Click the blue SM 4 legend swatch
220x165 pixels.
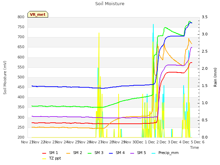point(111,153)
